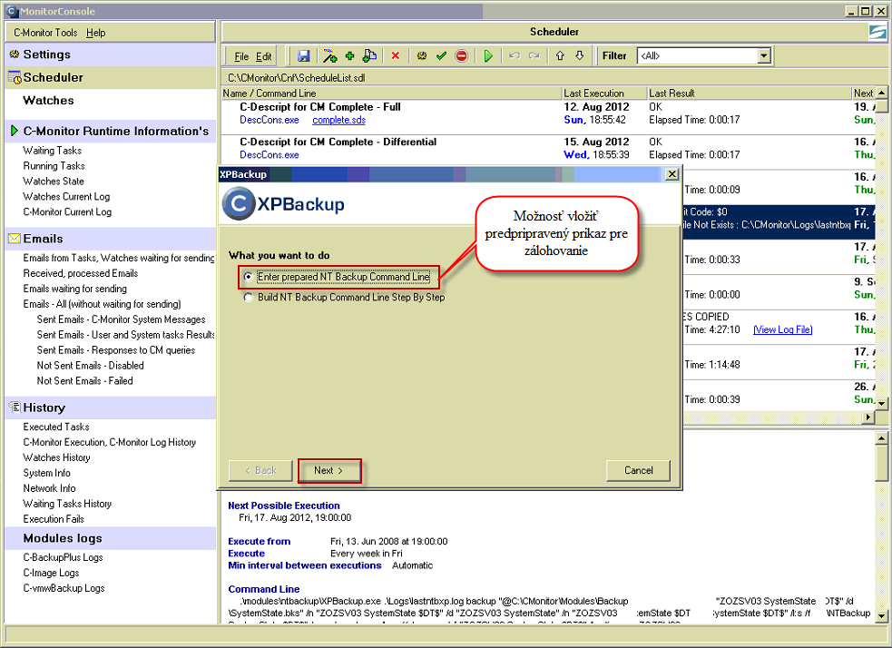Open Network Info

pos(49,488)
